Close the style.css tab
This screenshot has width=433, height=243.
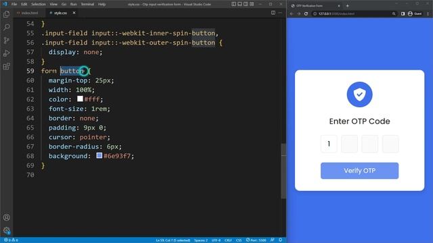[74, 13]
